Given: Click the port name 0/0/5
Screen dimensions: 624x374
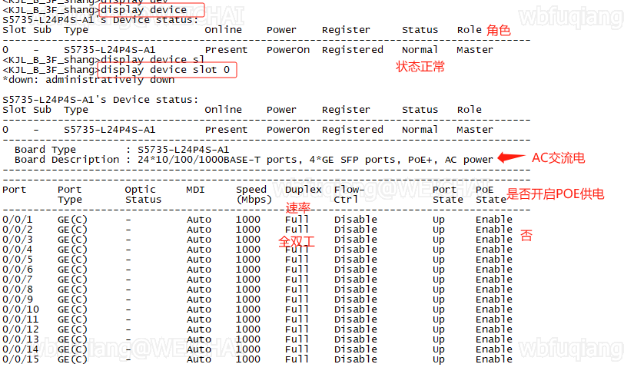Looking at the screenshot, I should click(17, 260).
